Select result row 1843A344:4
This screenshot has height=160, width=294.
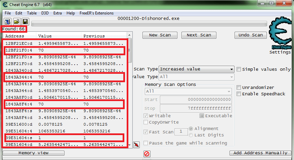(64, 77)
